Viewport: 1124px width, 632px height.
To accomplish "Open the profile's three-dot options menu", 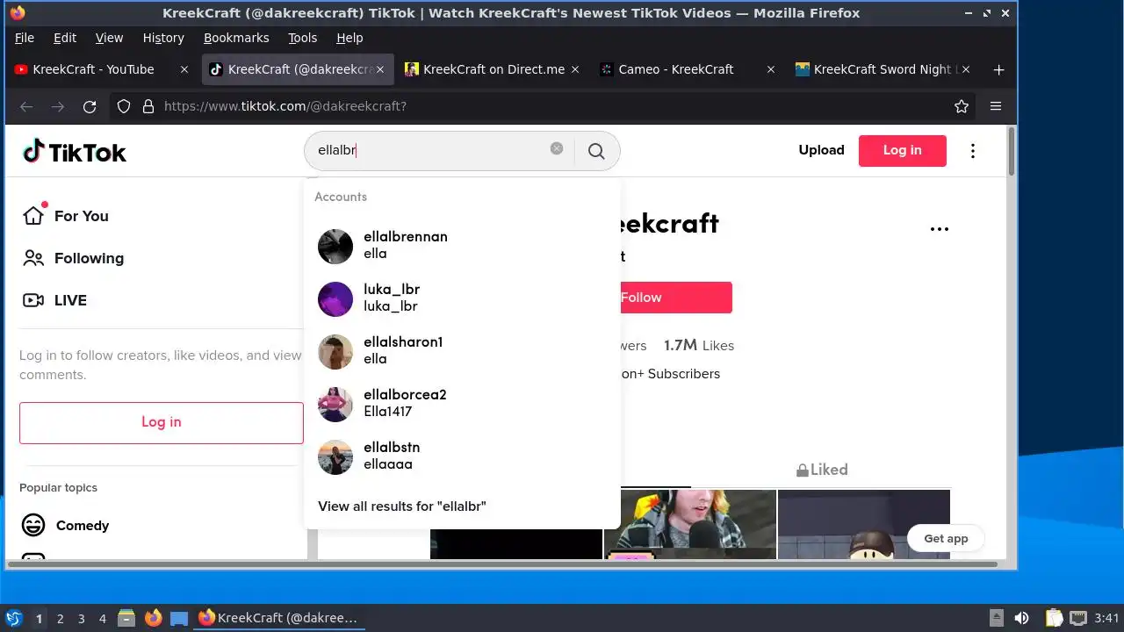I will (940, 229).
